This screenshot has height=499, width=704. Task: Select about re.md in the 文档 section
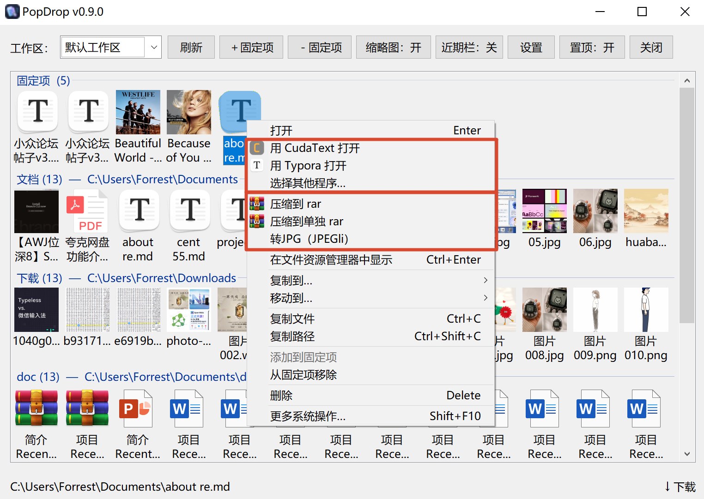click(x=138, y=211)
